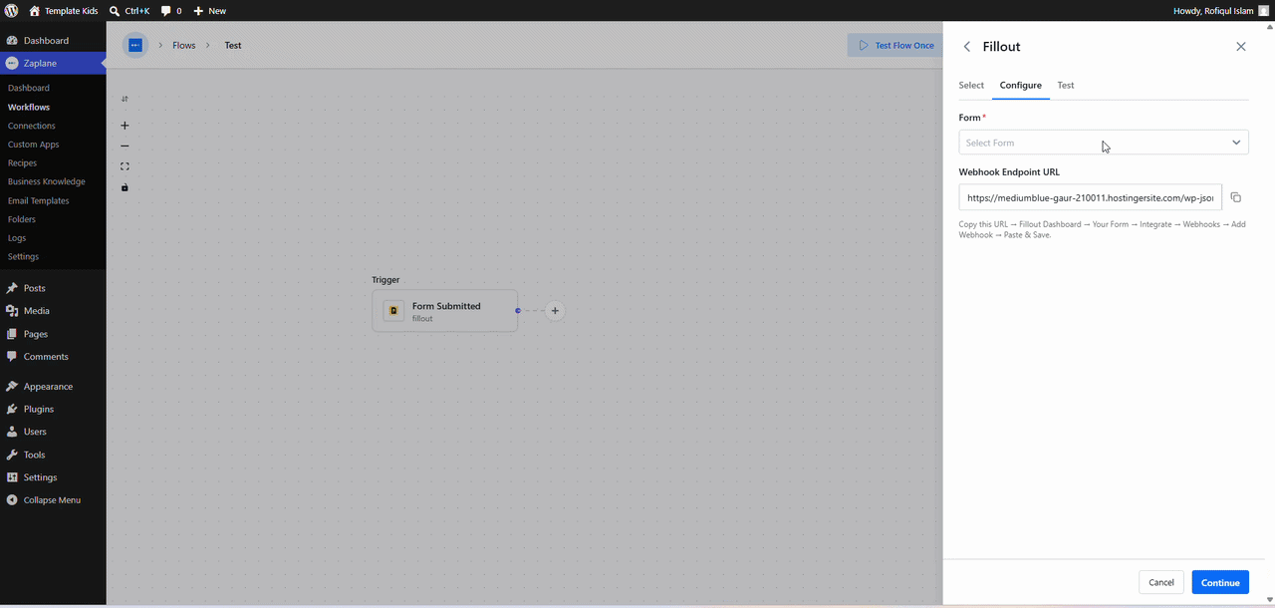Viewport: 1275px width, 608px height.
Task: Open the WordPress Dashboard menu
Action: [53, 41]
